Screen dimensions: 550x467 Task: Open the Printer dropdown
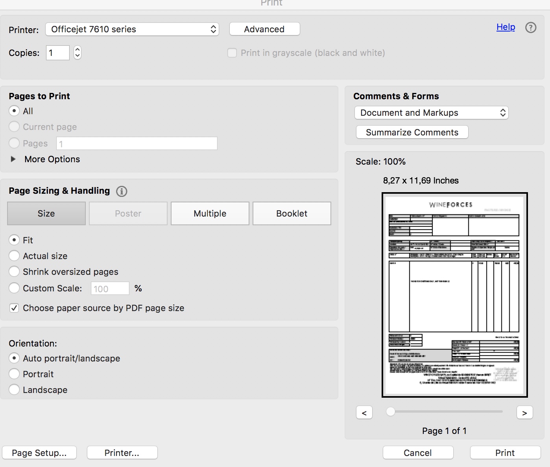pos(132,29)
